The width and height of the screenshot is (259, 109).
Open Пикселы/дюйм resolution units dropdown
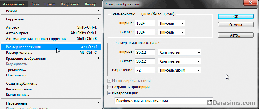tap(179, 70)
